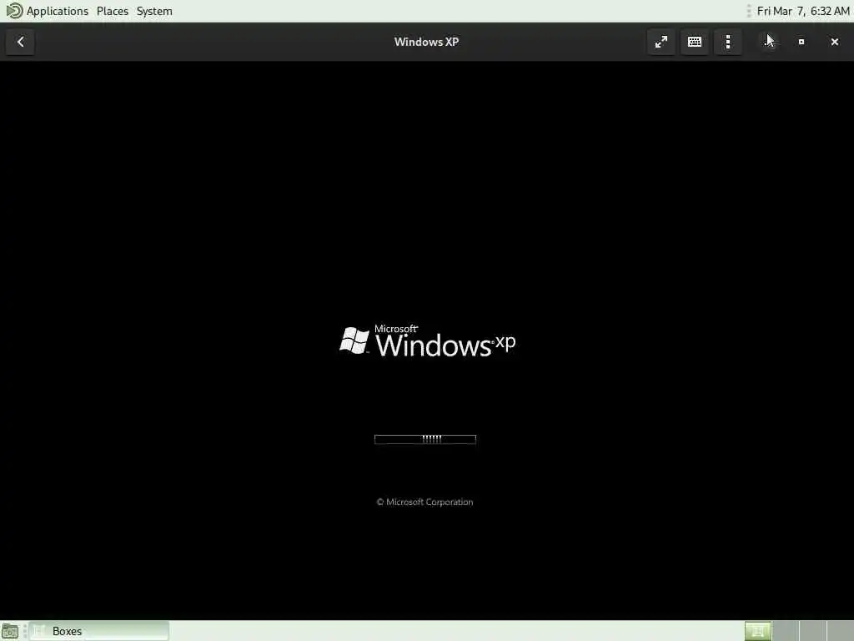The image size is (854, 641).
Task: Click the © Microsoft Corporation text
Action: point(424,502)
